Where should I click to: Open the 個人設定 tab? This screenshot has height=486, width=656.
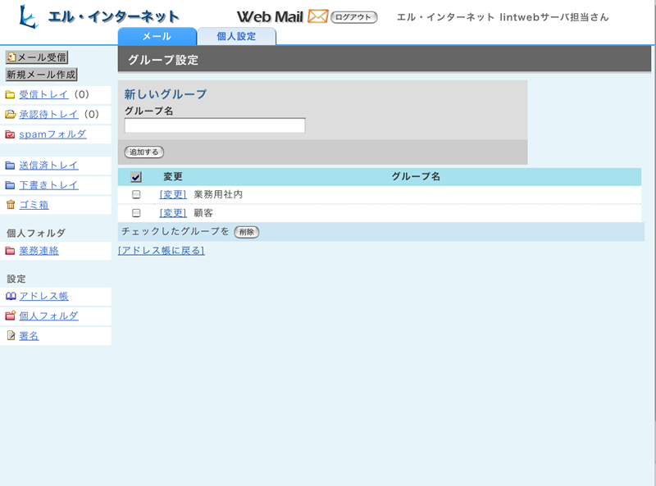pyautogui.click(x=236, y=36)
